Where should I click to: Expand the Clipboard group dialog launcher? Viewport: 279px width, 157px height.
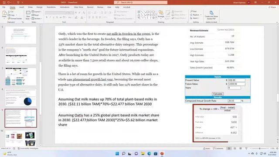[x=23, y=22]
